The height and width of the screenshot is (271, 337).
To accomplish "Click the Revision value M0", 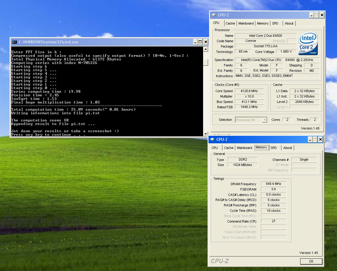I will 312,71.
